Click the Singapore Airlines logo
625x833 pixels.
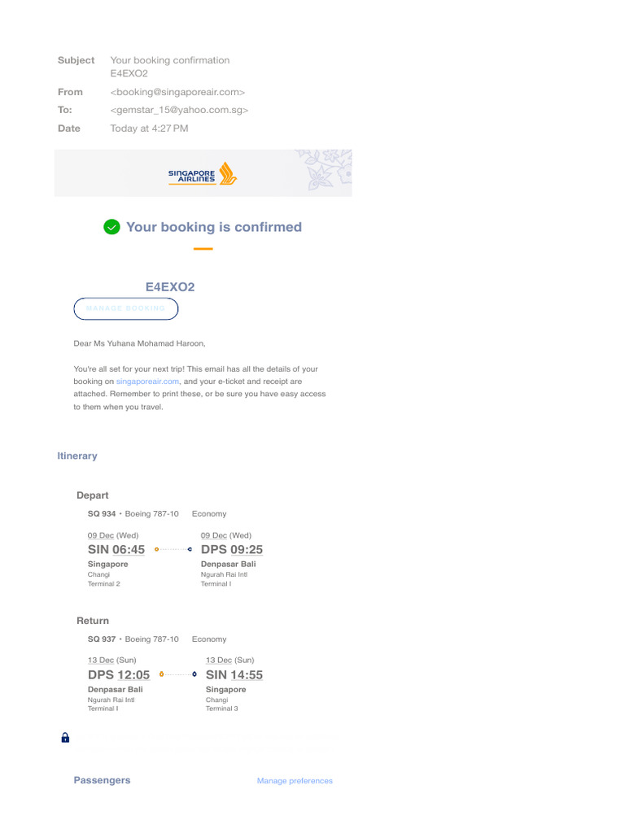pyautogui.click(x=203, y=174)
